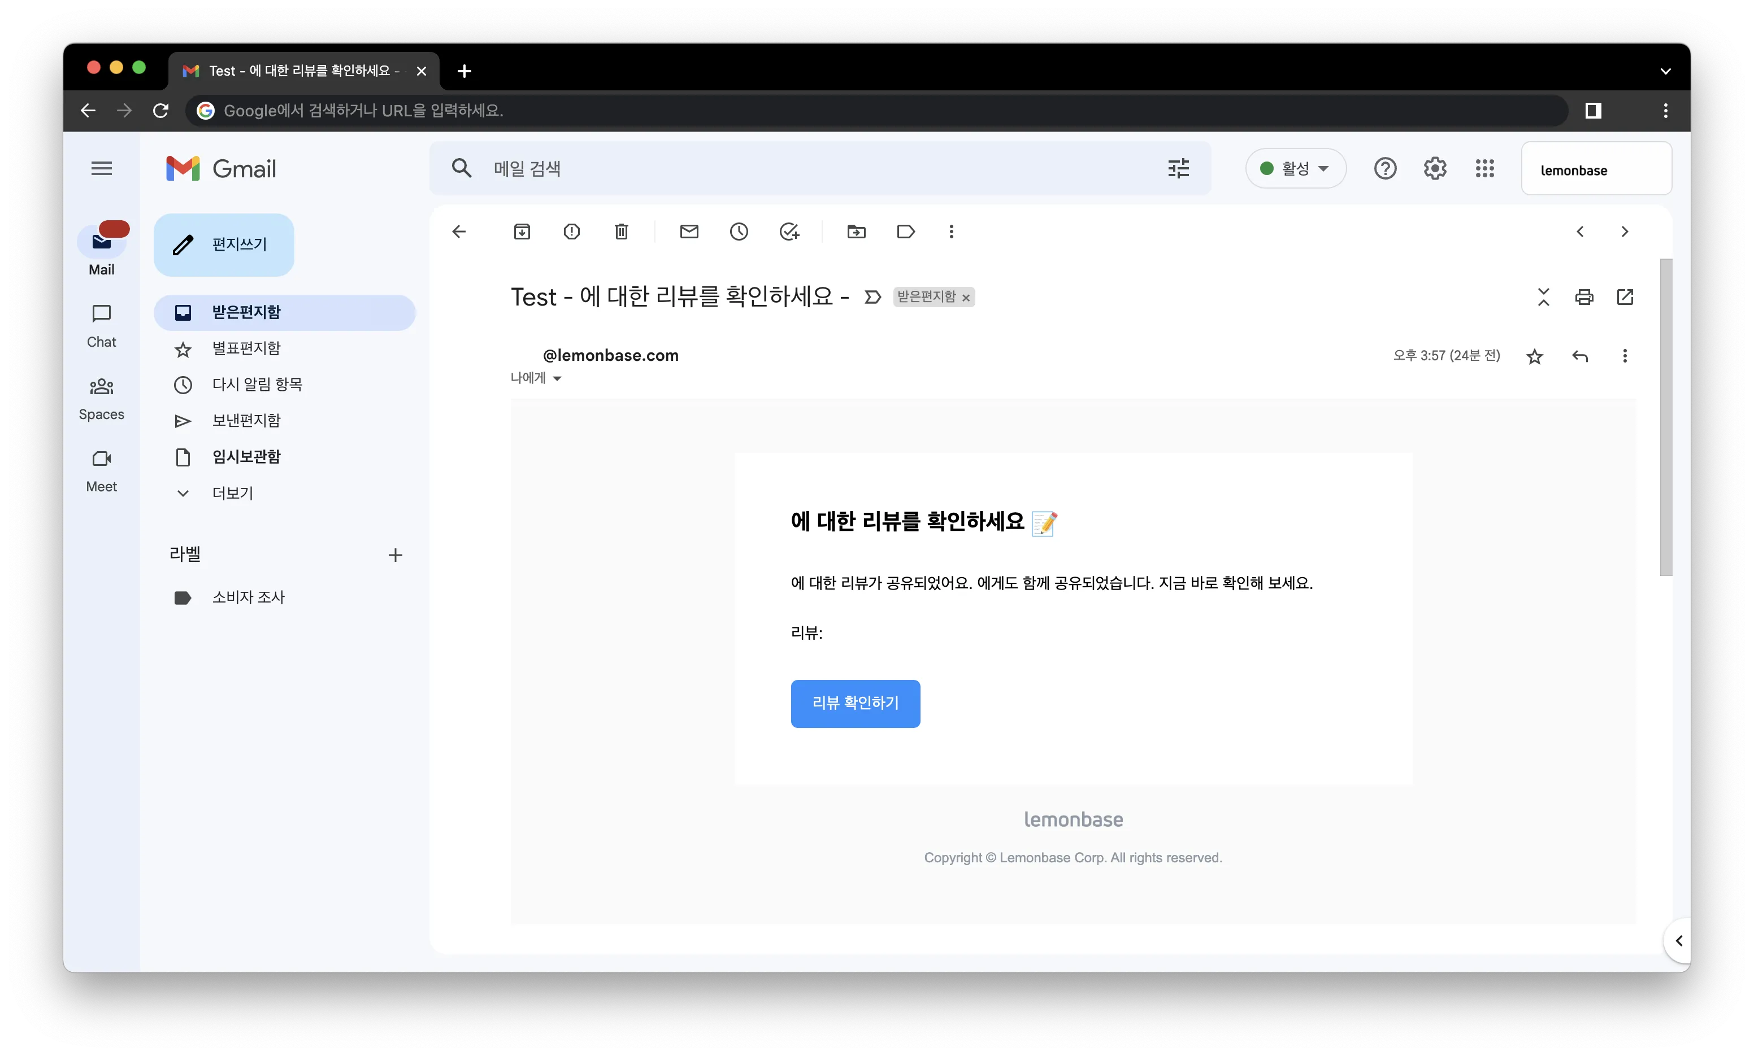
Task: Open the Google apps grid
Action: click(x=1484, y=169)
